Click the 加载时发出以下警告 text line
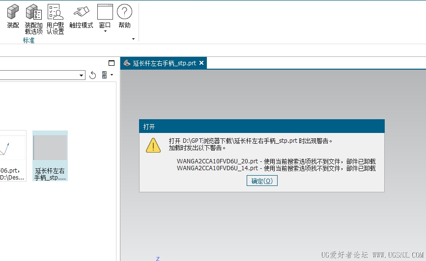Screen dimensions: 426x261 coord(197,148)
